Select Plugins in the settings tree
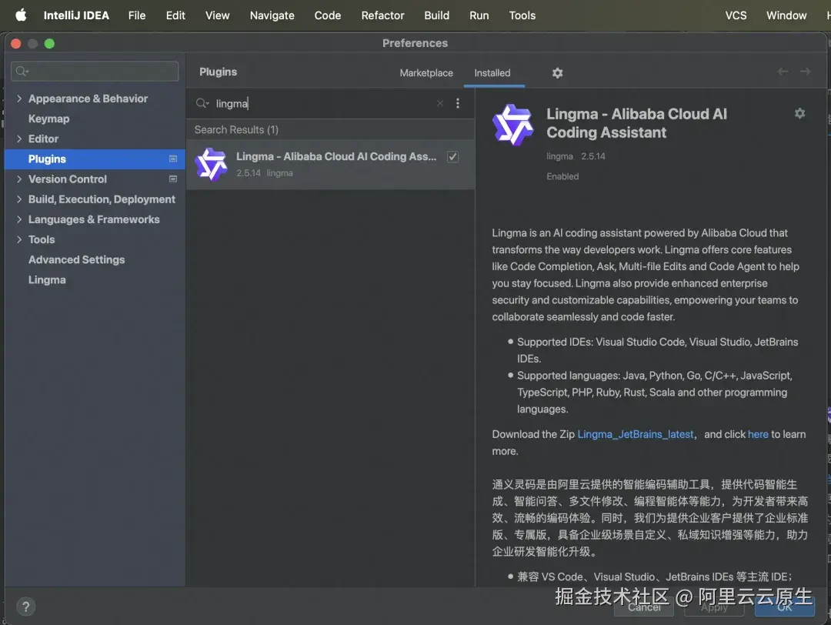 coord(95,159)
